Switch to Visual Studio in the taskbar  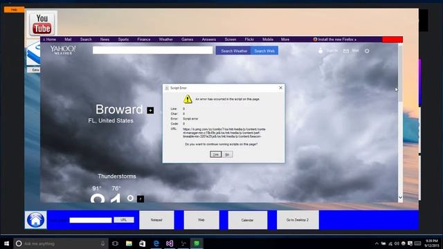(170, 243)
